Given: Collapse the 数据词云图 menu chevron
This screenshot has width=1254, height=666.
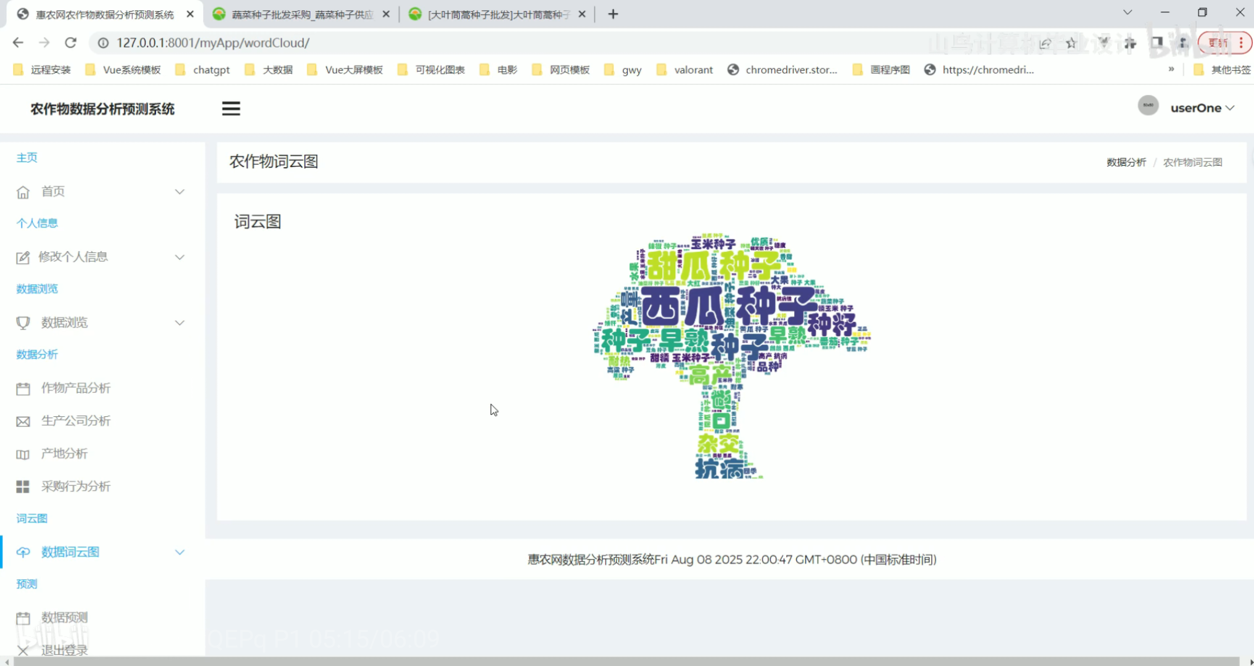Looking at the screenshot, I should coord(180,552).
